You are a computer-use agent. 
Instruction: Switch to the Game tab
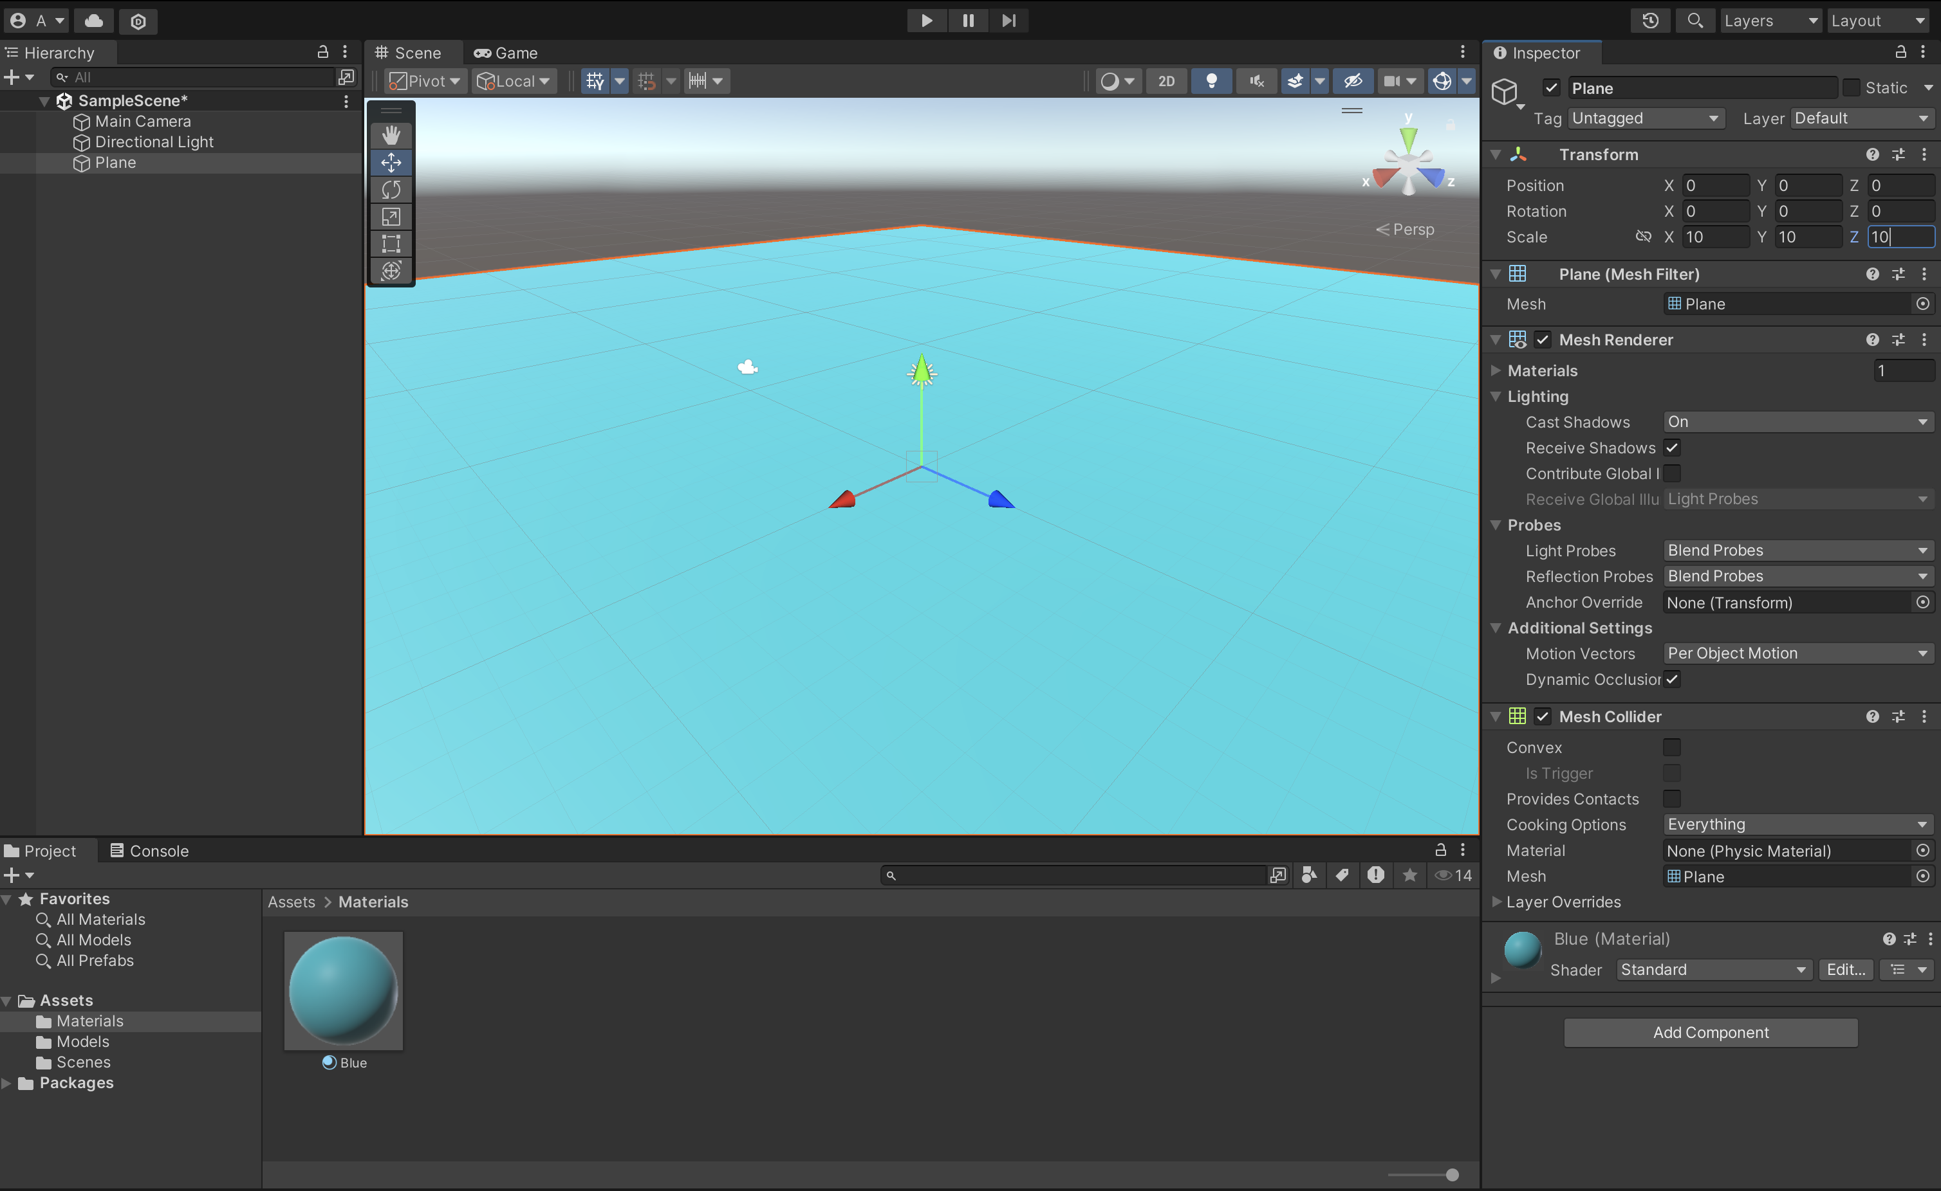point(506,53)
